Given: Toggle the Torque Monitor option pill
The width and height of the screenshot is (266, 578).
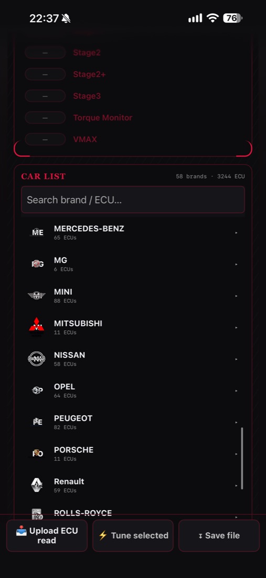Looking at the screenshot, I should [x=45, y=118].
